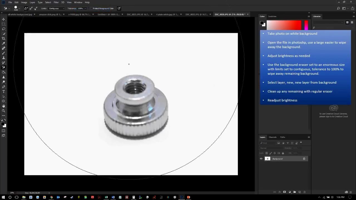Image resolution: width=356 pixels, height=200 pixels.
Task: Select the Move tool
Action: click(x=4, y=19)
